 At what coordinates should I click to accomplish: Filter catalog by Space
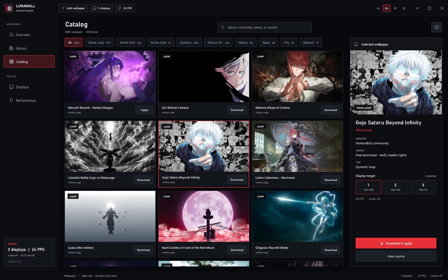point(269,43)
